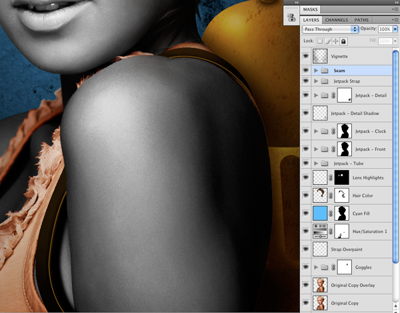Expand the Jetpack – Detail group

point(316,95)
